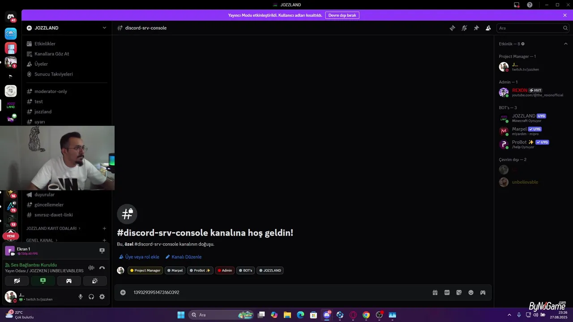Open the soundboard button
573x322 pixels.
pyautogui.click(x=95, y=281)
